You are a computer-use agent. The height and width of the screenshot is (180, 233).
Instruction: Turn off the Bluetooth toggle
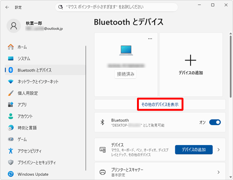tap(215, 122)
